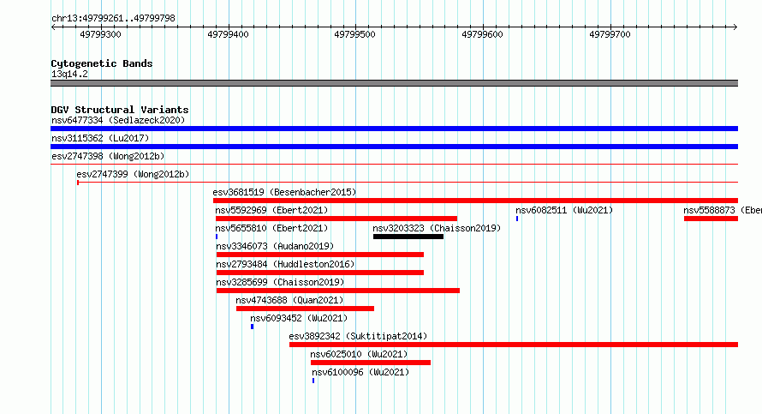Click ruler position 49799300
This screenshot has width=762, height=414.
100,34
